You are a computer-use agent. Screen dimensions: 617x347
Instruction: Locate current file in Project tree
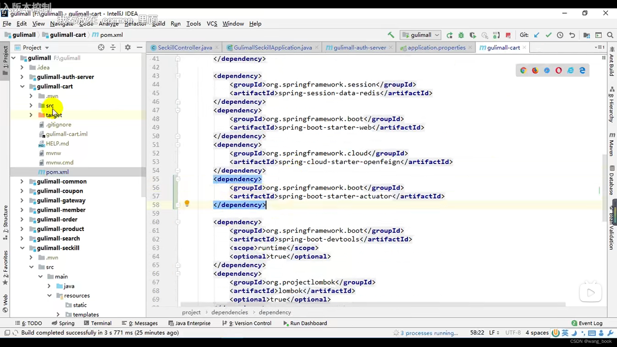pyautogui.click(x=101, y=48)
